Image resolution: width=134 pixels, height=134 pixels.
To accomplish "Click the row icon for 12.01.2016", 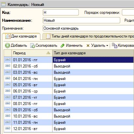I will point(8,128).
